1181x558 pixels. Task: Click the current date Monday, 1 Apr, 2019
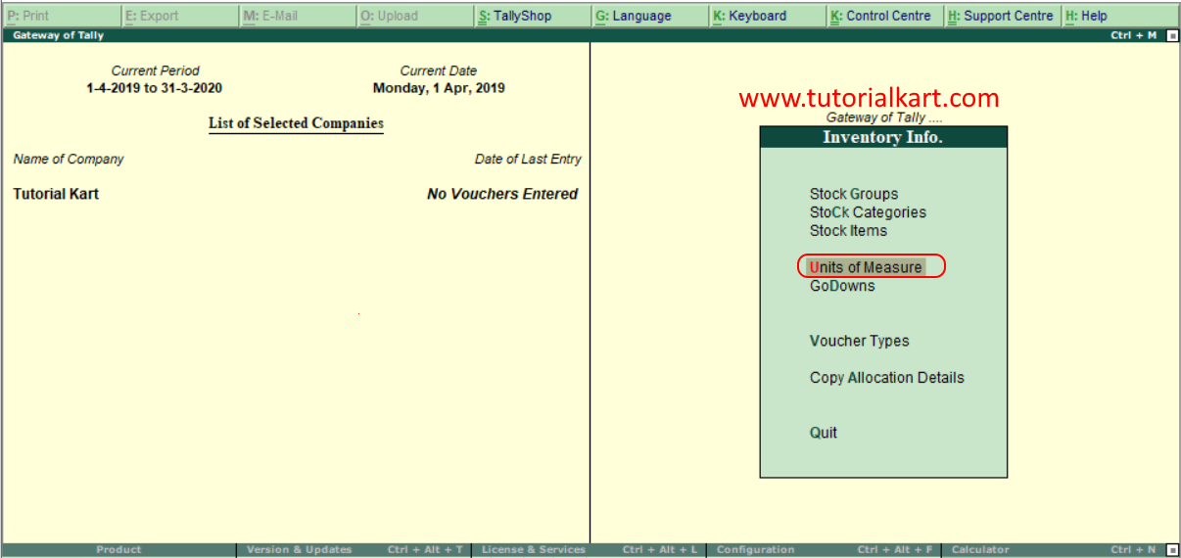click(x=439, y=88)
